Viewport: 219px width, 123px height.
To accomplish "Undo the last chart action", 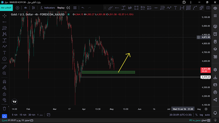I will pyautogui.click(x=83, y=8).
